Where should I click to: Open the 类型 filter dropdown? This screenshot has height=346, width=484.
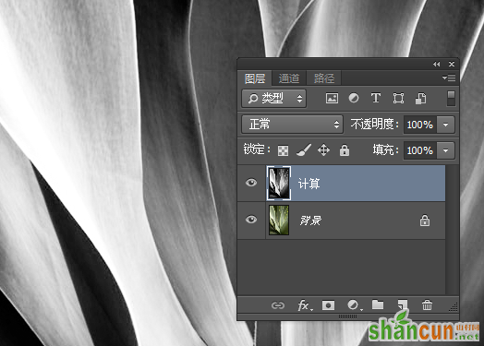[273, 99]
